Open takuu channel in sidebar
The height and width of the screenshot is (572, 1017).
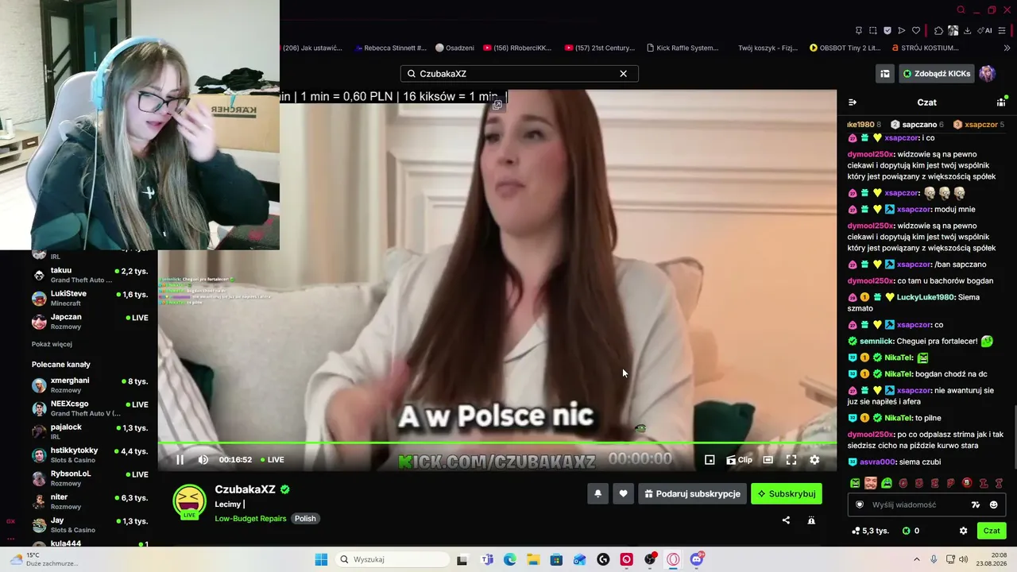coord(90,275)
